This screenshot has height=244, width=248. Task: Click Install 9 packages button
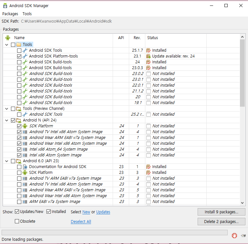click(x=222, y=212)
